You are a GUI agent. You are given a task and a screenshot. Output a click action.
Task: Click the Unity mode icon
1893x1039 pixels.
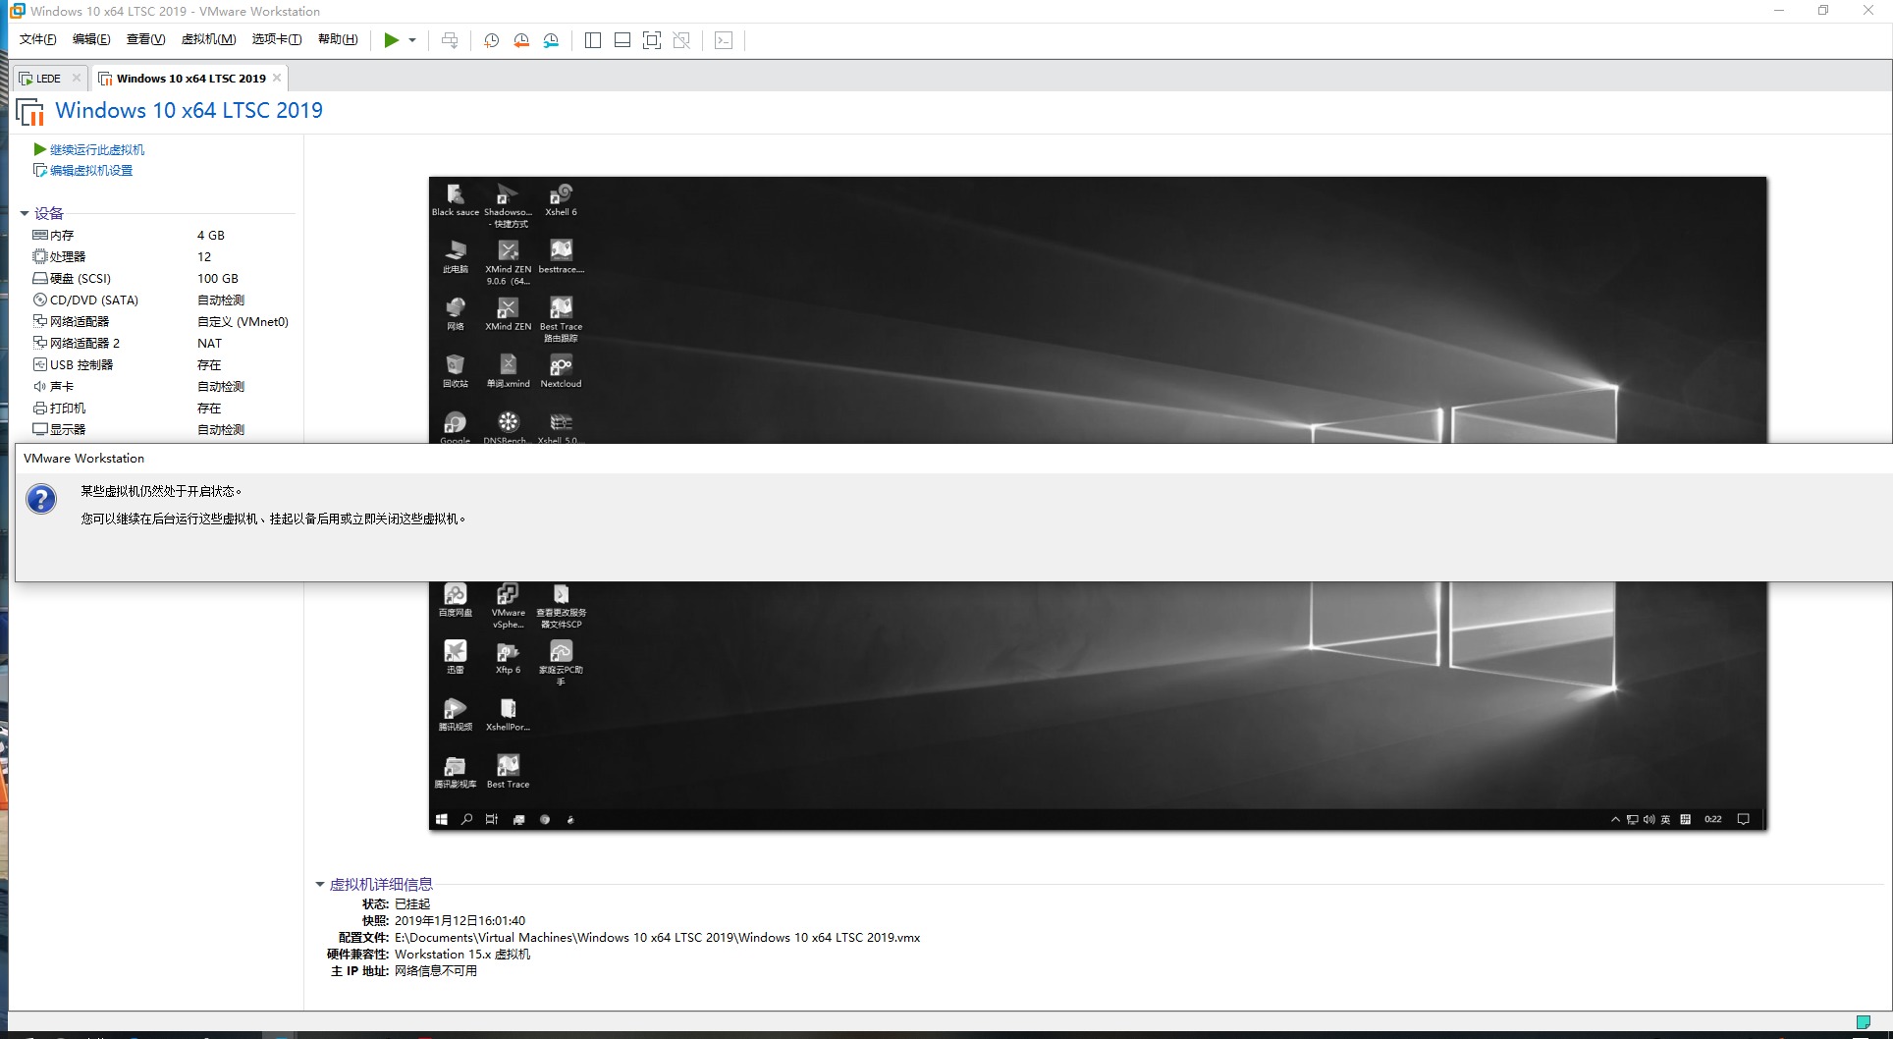pyautogui.click(x=682, y=40)
